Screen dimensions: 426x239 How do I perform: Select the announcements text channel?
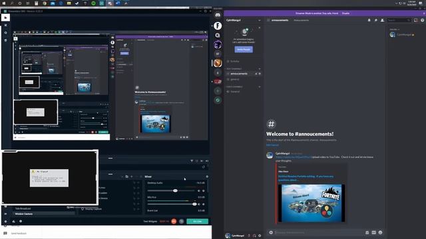[x=239, y=74]
